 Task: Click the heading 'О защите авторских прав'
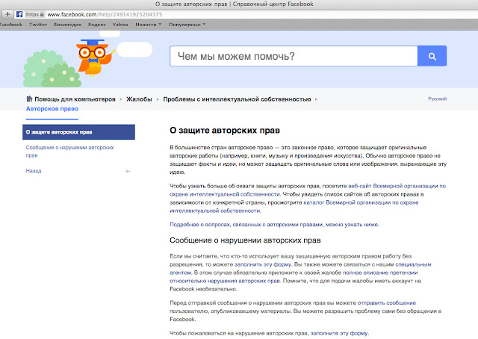(x=225, y=131)
